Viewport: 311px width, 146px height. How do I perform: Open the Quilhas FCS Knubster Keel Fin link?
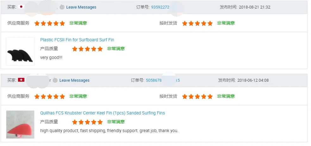click(x=102, y=113)
